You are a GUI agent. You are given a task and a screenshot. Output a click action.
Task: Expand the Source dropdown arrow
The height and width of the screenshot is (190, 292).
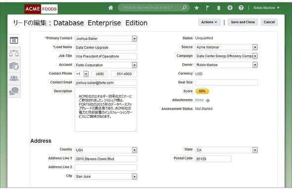click(x=255, y=47)
